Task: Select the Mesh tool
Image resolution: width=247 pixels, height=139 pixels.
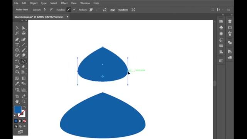Action: coord(17,78)
